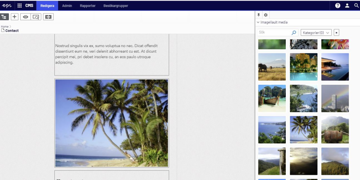Select the coastal bay through trees thumbnail
The height and width of the screenshot is (180, 360).
pos(303,98)
